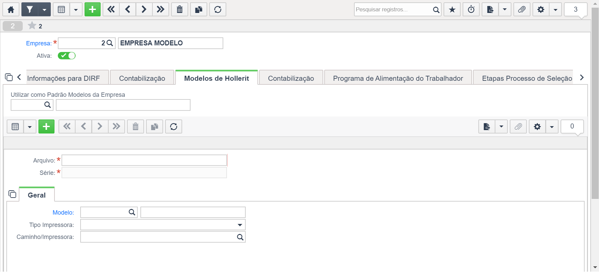Go to the home screen icon
This screenshot has height=275, width=599.
click(x=11, y=9)
